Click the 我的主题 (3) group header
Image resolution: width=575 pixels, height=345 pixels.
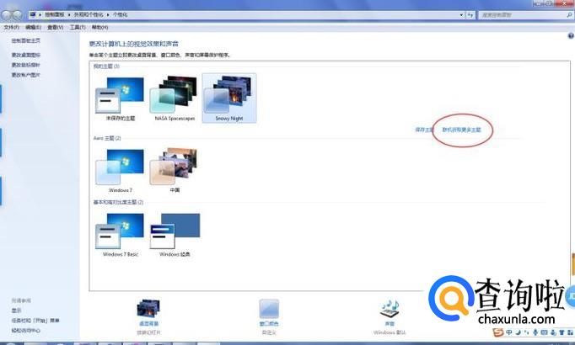pyautogui.click(x=106, y=66)
